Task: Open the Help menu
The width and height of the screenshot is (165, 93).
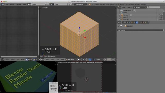Action: point(24,4)
